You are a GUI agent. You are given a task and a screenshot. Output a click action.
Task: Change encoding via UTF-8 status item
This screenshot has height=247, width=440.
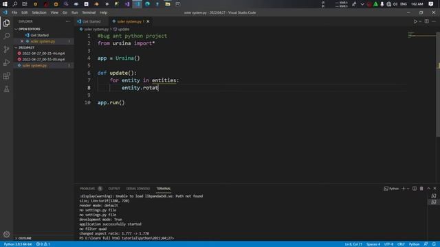click(388, 244)
